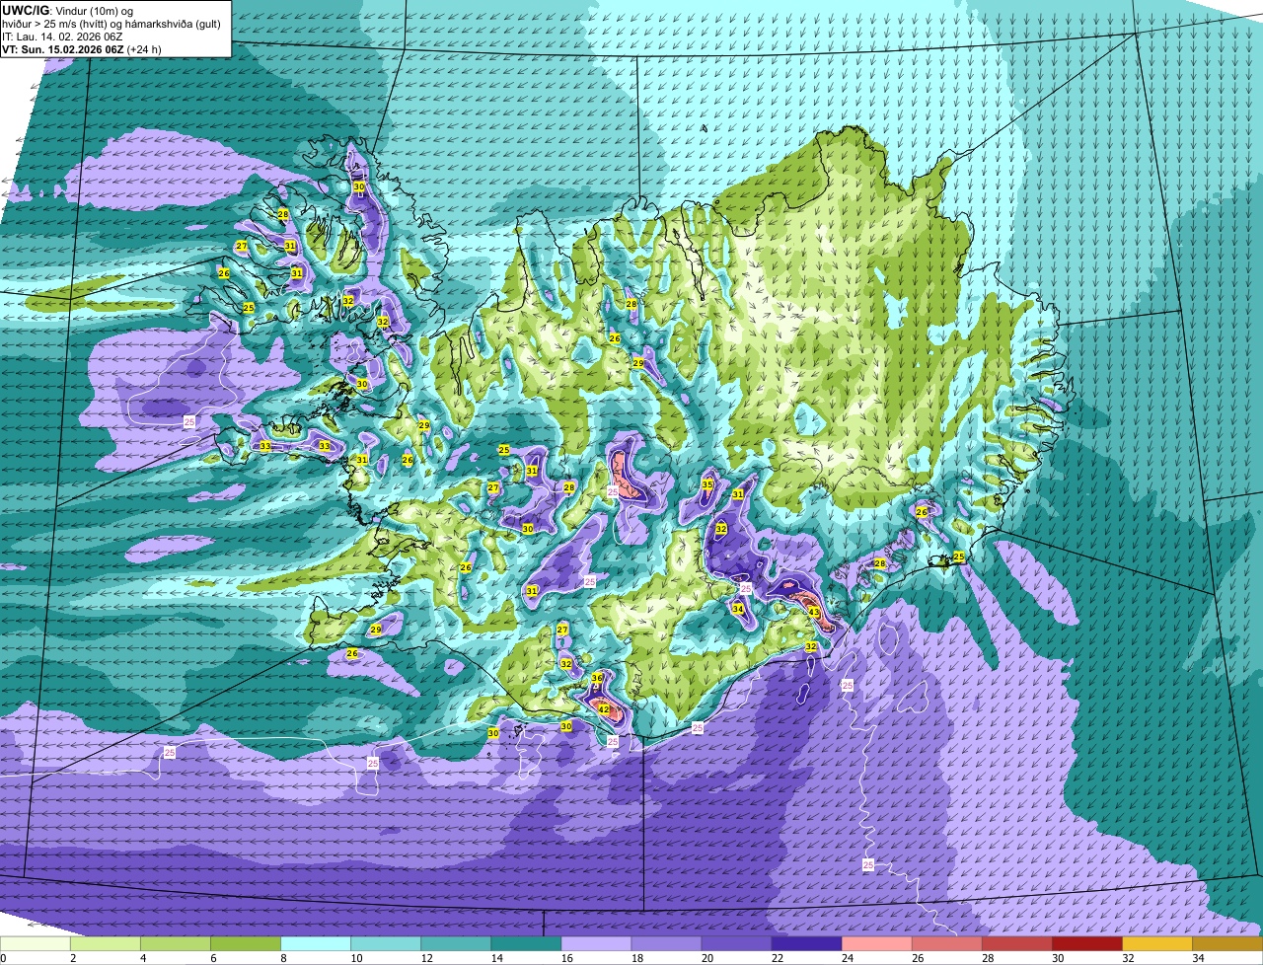Click the 10–12 m/s legend colour segment

click(x=386, y=944)
